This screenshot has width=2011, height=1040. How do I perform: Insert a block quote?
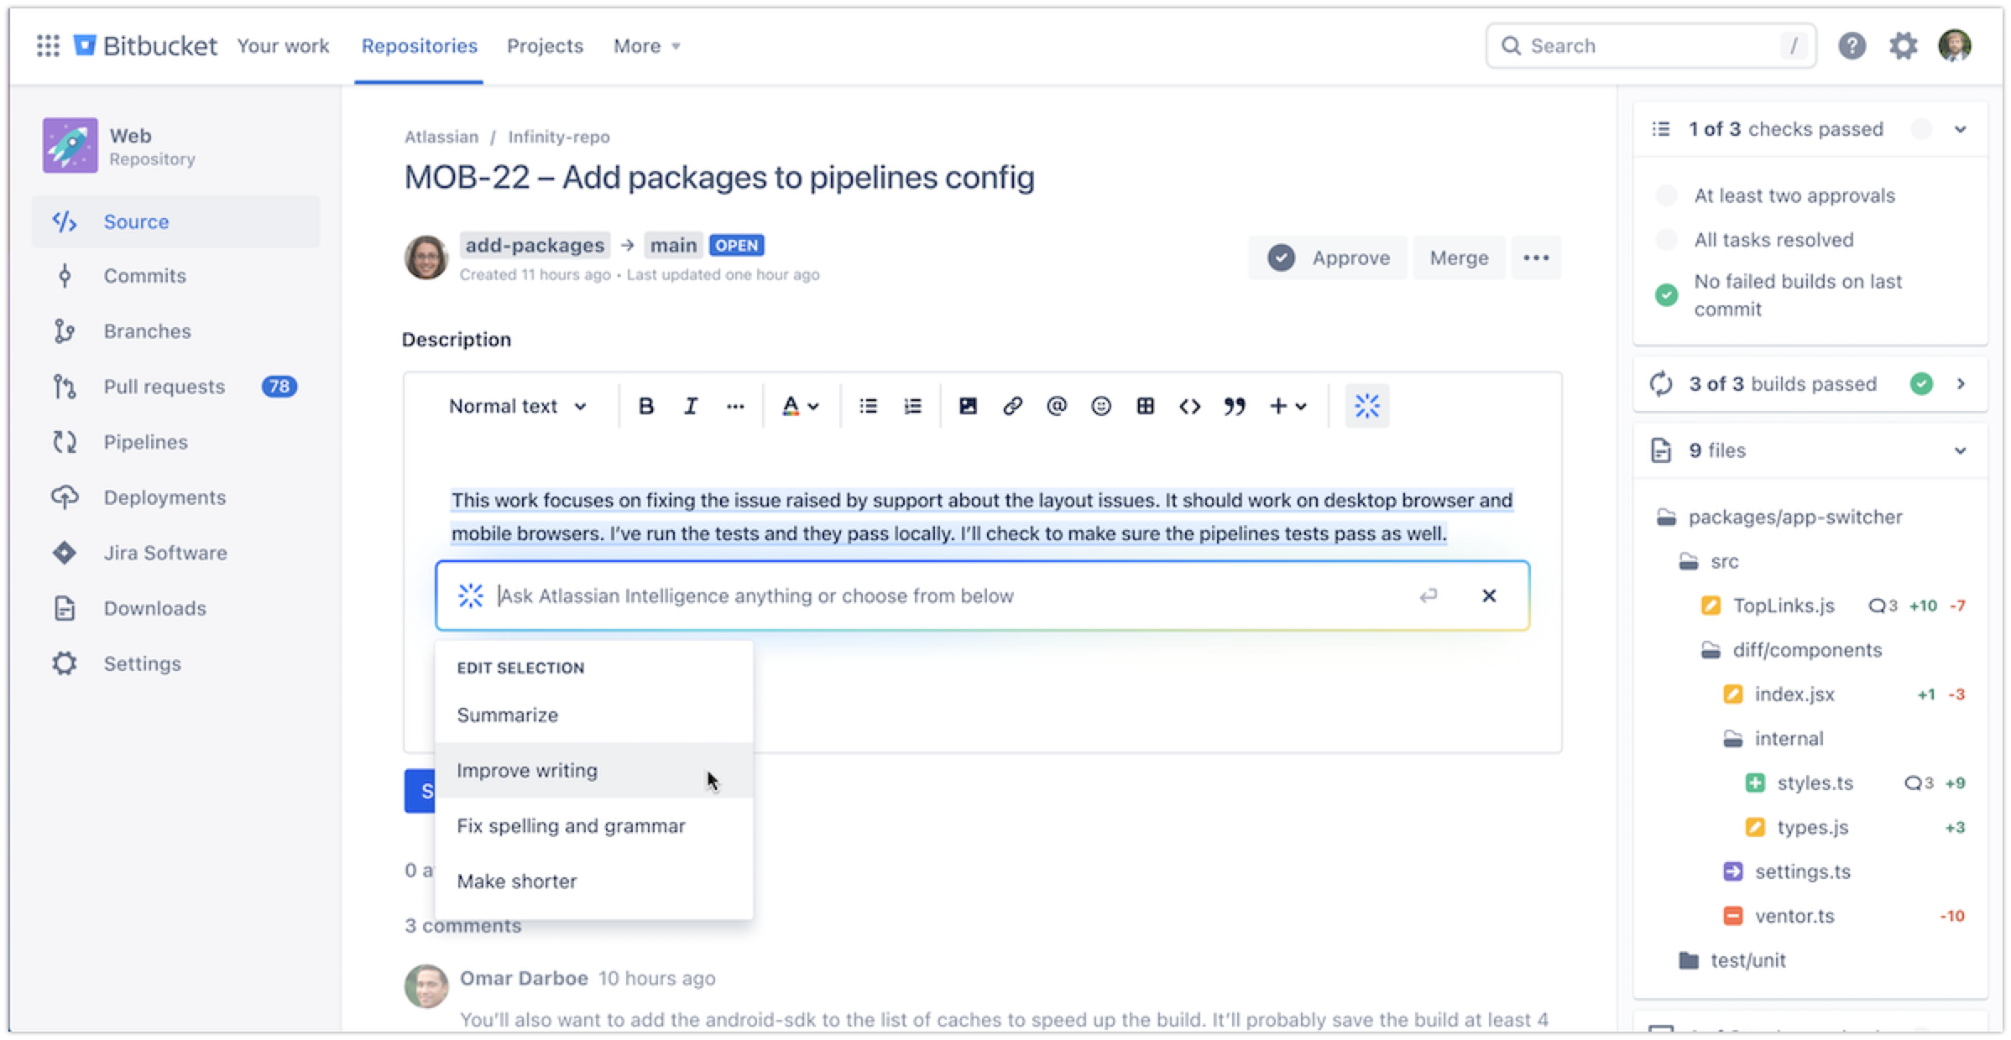pyautogui.click(x=1234, y=406)
